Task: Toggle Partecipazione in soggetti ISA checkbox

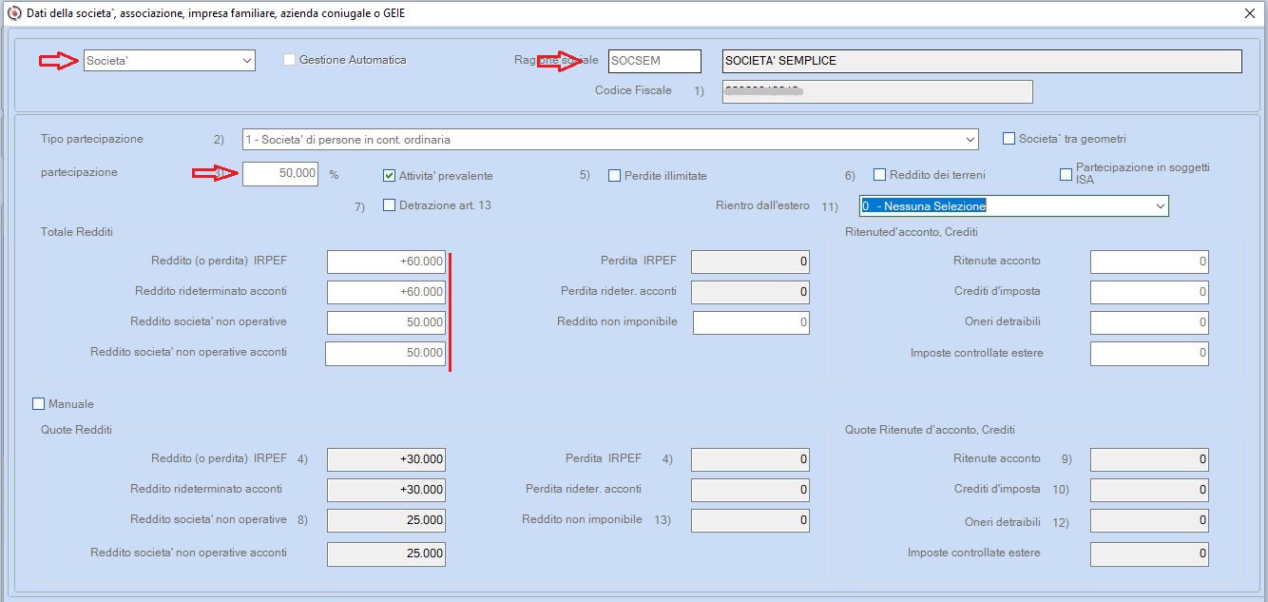Action: [x=1067, y=174]
